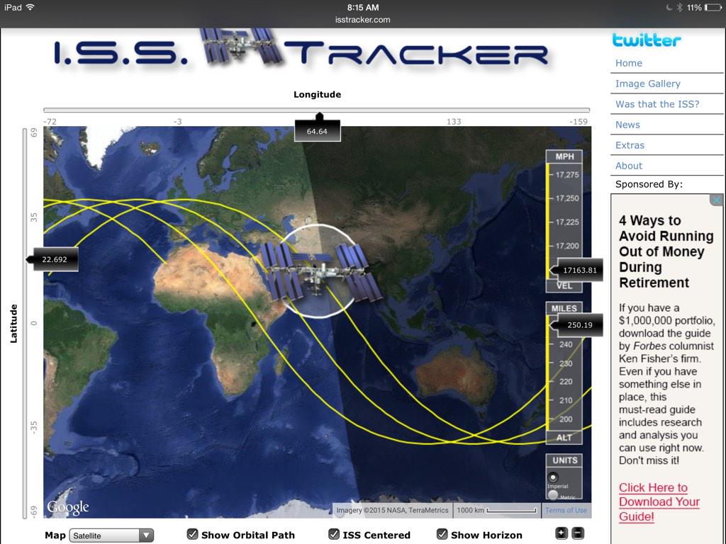Open the Map type Satellite dropdown

pos(111,535)
